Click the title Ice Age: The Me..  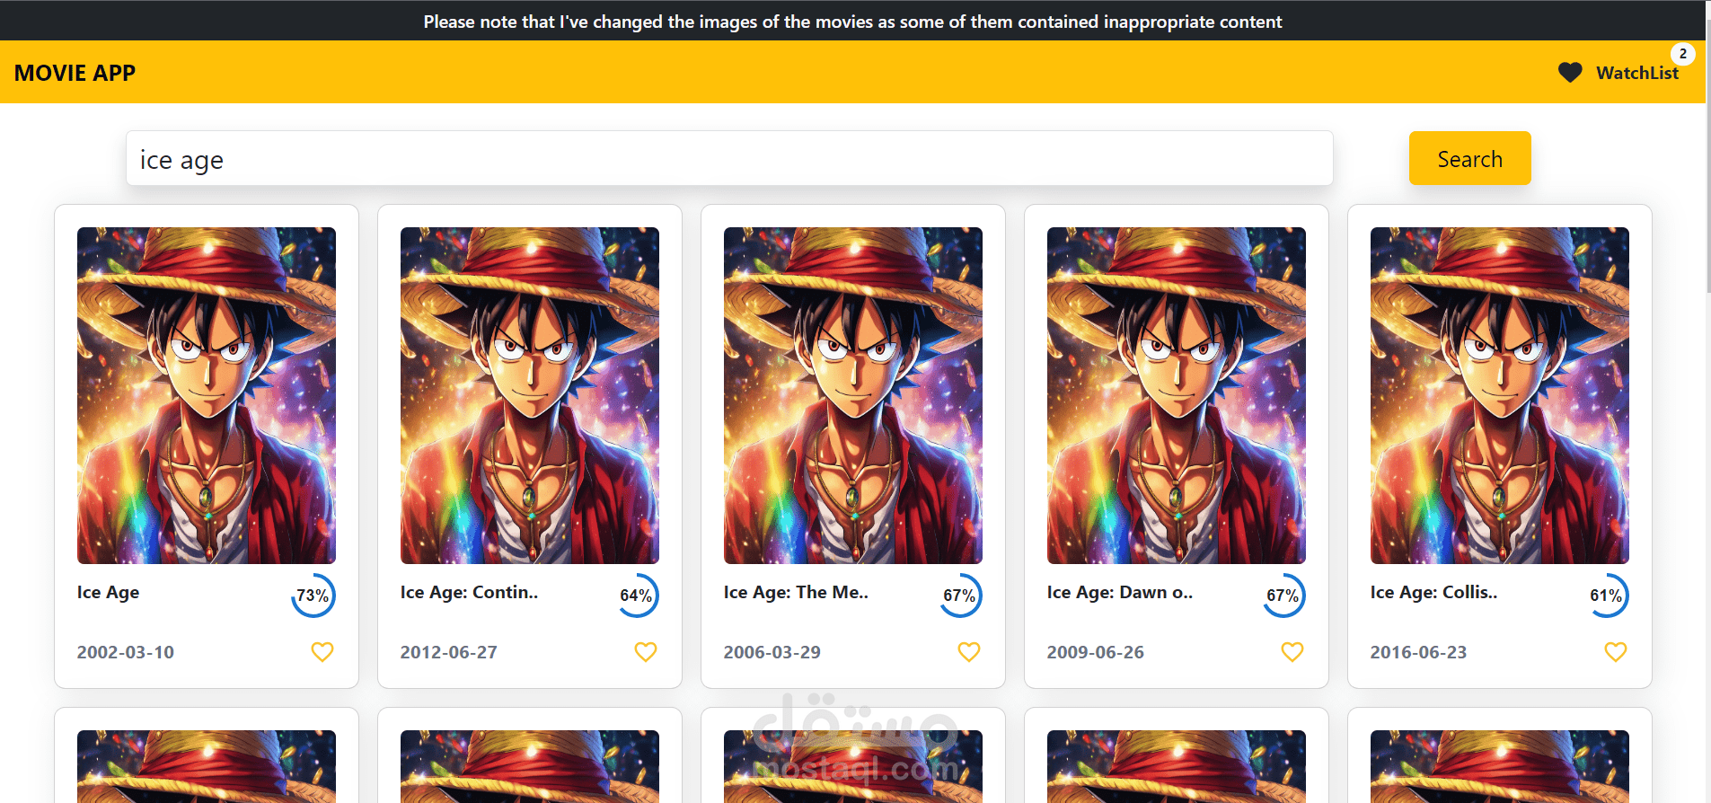coord(796,593)
